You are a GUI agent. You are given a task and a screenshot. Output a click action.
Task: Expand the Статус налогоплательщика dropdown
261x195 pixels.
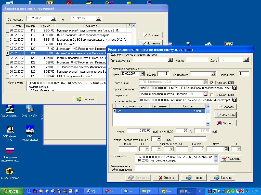click(x=159, y=139)
